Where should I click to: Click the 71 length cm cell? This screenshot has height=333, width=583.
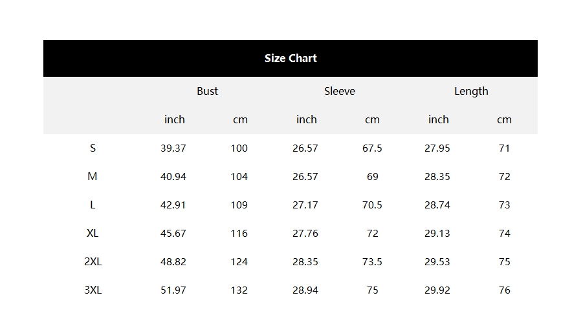click(504, 148)
